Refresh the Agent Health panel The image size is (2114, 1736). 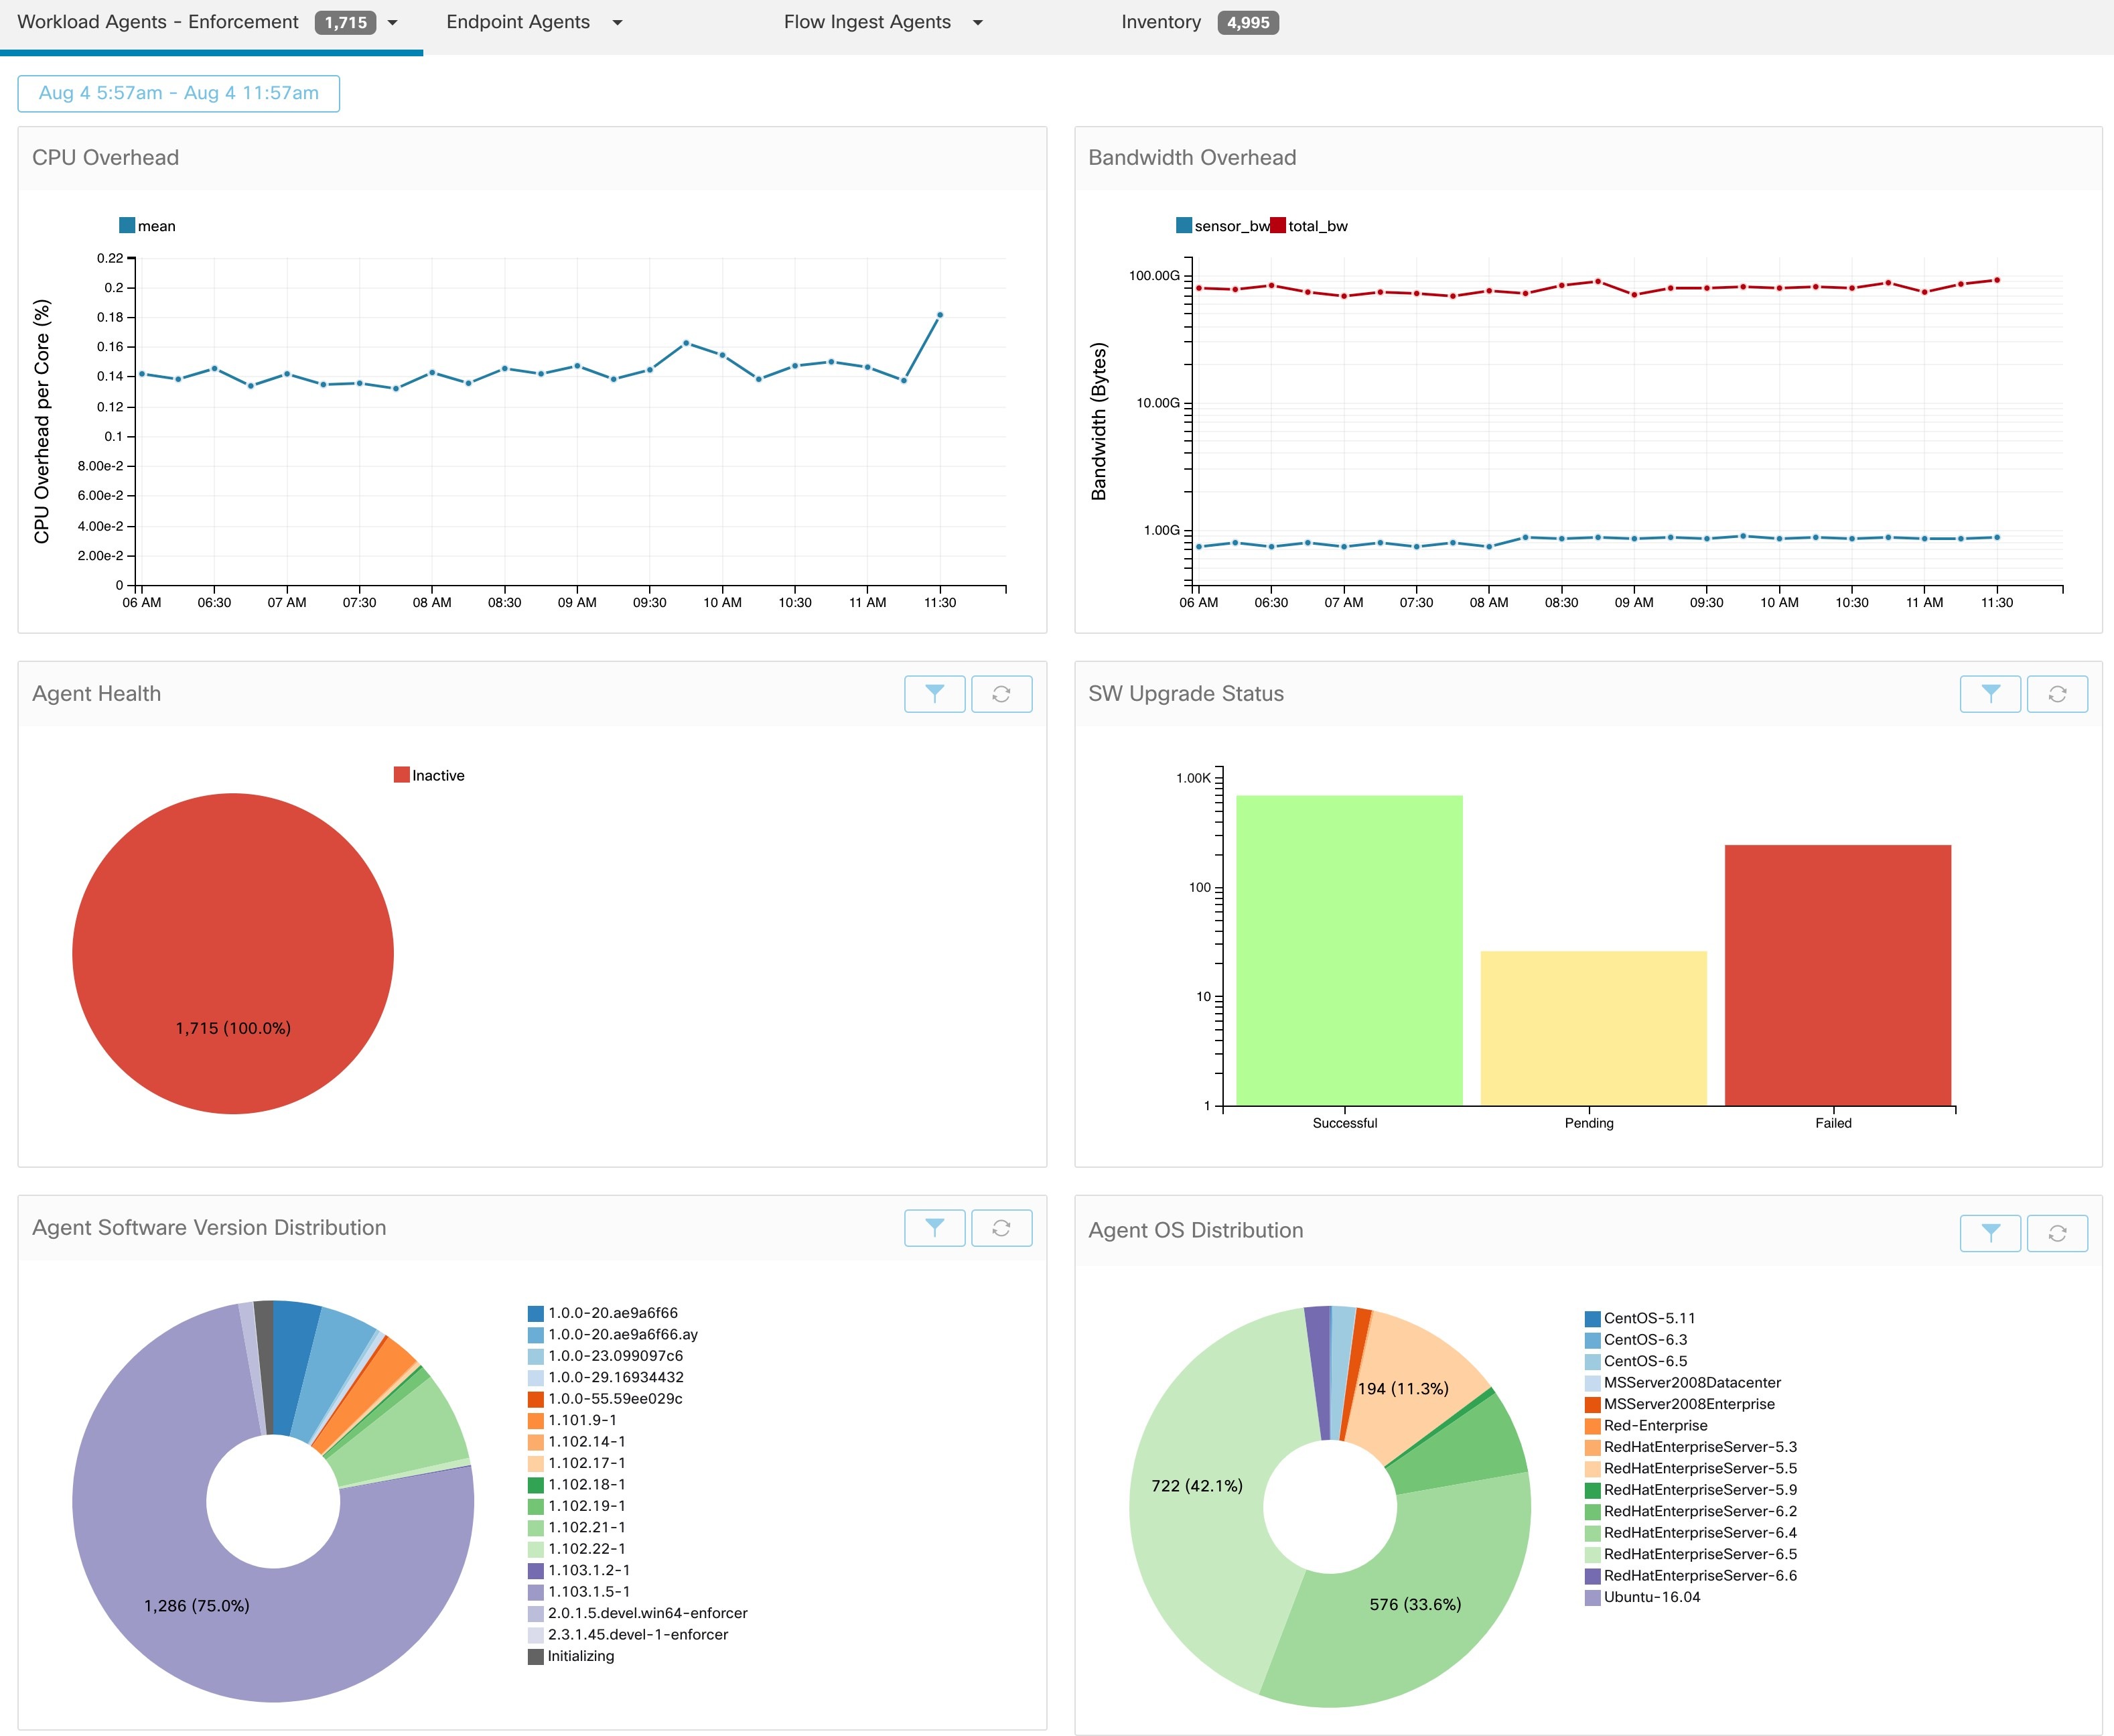1001,693
